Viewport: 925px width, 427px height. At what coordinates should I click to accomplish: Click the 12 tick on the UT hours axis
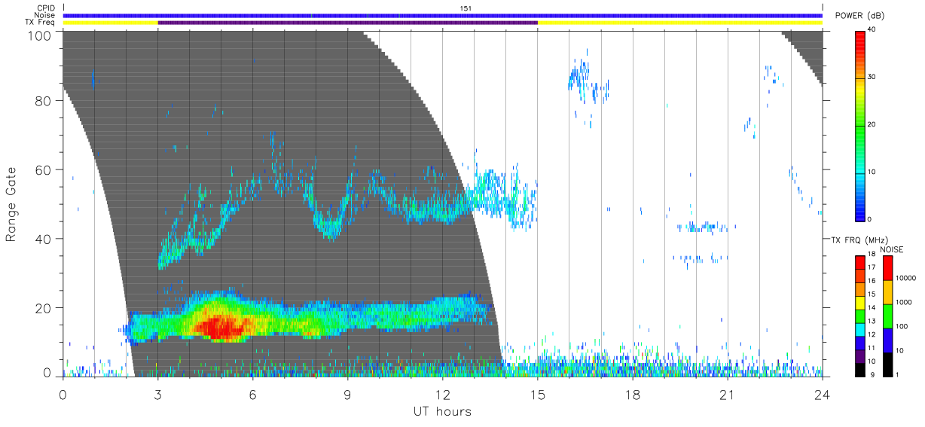click(443, 394)
